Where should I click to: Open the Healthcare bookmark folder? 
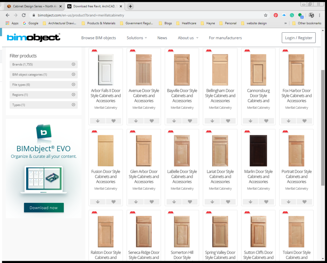[x=186, y=23]
